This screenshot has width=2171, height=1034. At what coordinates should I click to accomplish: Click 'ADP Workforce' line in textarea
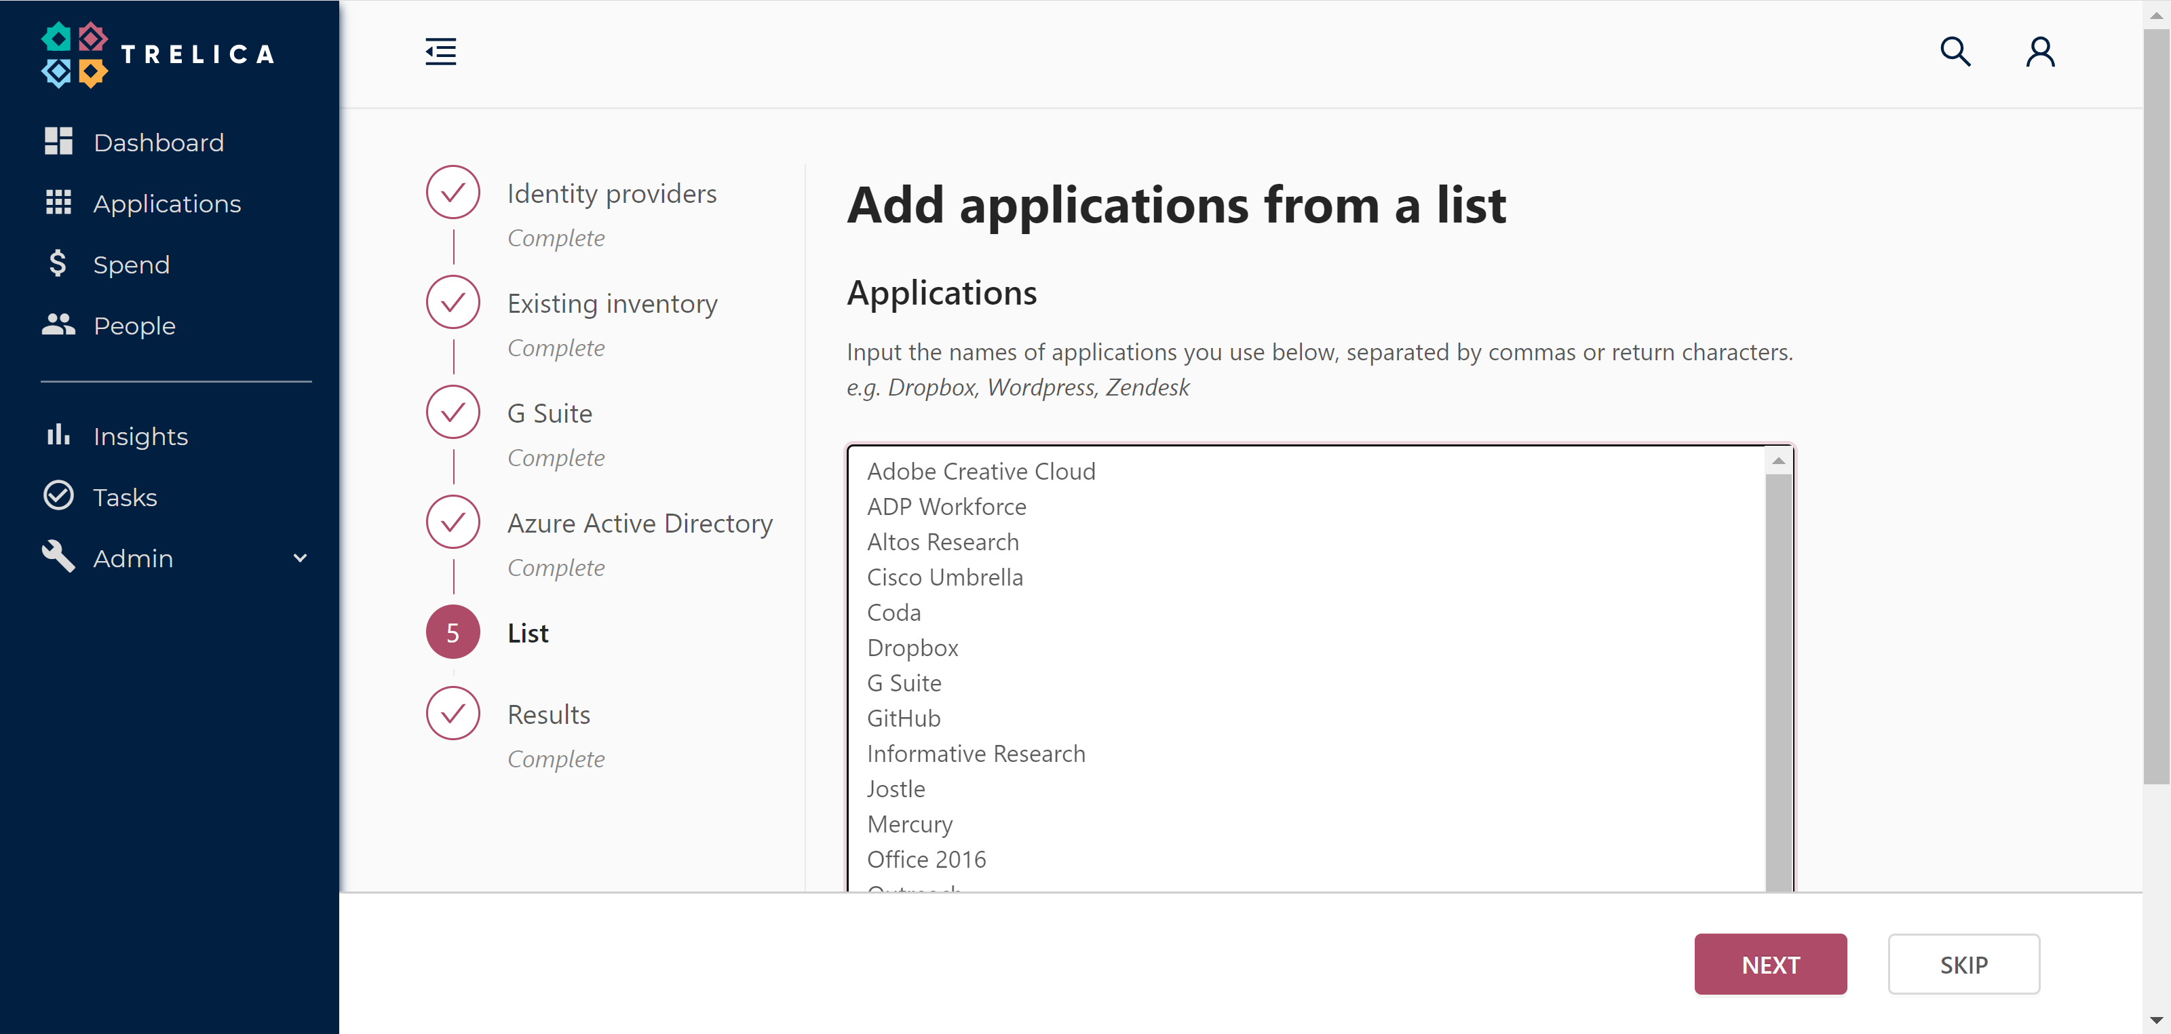click(x=946, y=506)
